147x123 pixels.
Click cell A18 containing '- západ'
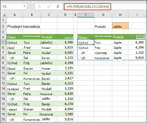point(14,109)
